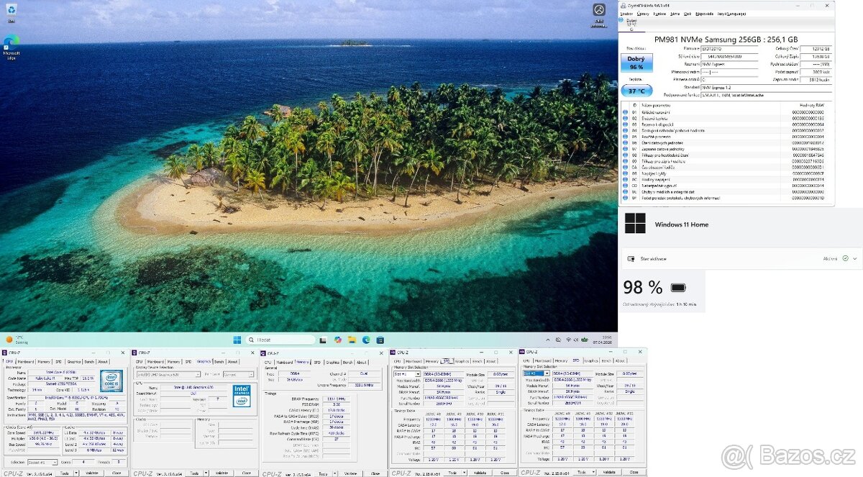
Task: Click the volume icon in the system tray
Action: [x=575, y=340]
